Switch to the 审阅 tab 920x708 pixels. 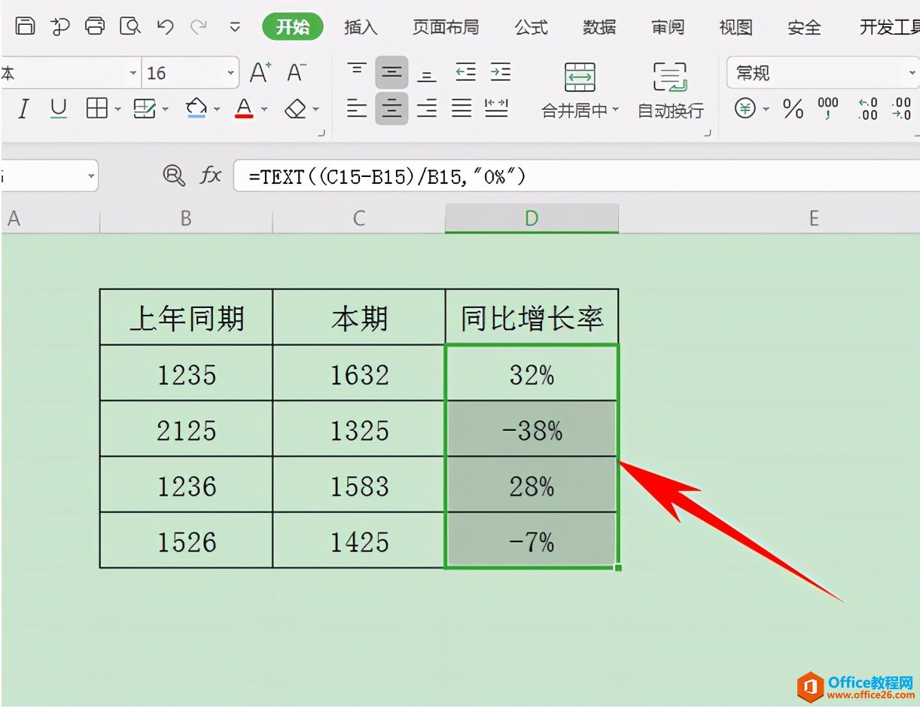tap(668, 27)
